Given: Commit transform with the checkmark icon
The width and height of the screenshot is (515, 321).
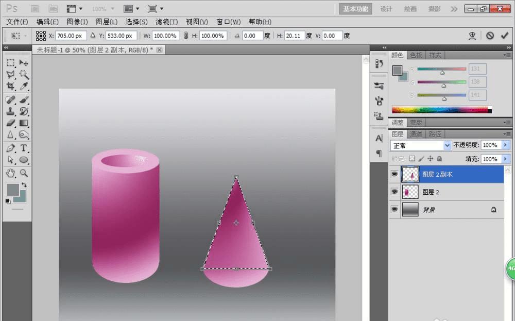Looking at the screenshot, I should click(x=504, y=36).
